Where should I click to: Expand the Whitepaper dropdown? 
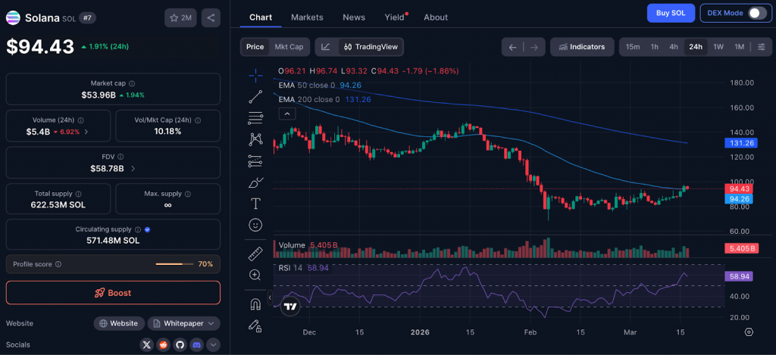[x=184, y=323]
